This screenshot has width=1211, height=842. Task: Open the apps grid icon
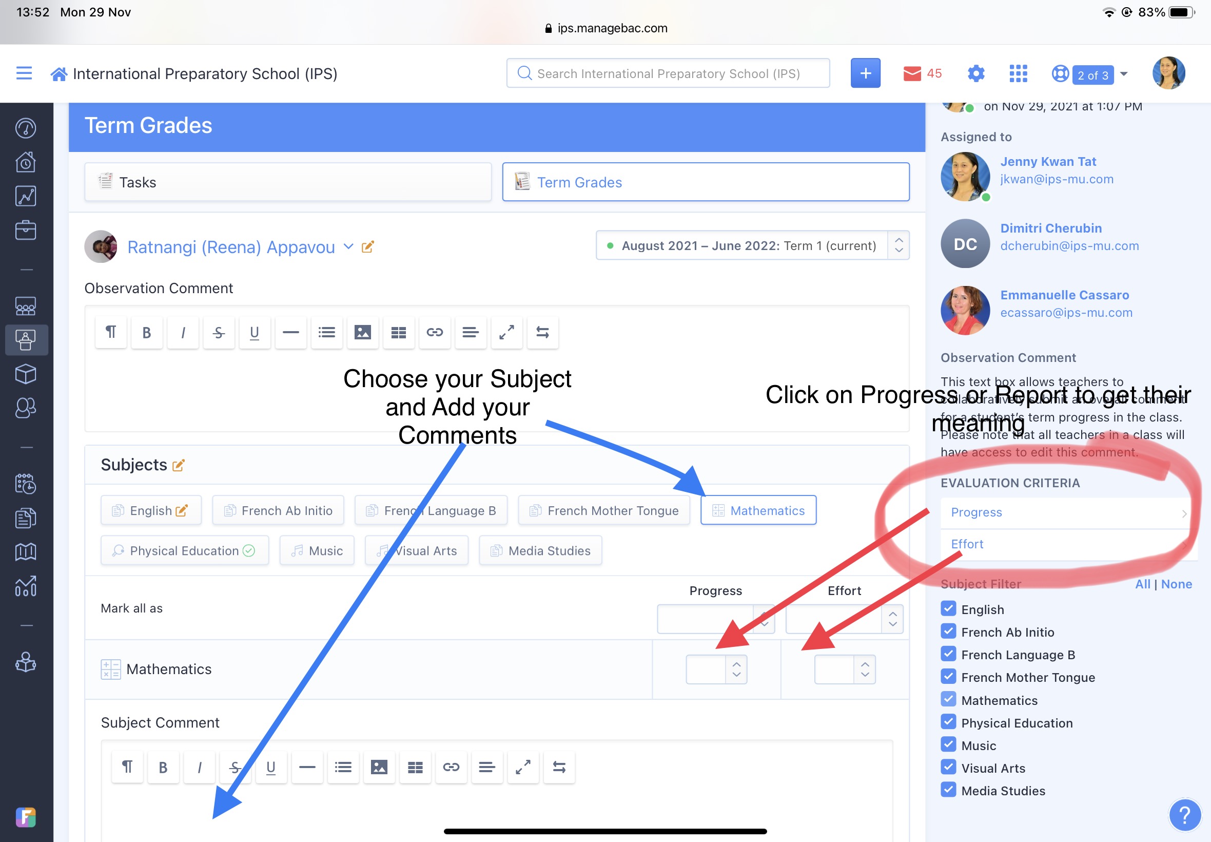[1018, 73]
